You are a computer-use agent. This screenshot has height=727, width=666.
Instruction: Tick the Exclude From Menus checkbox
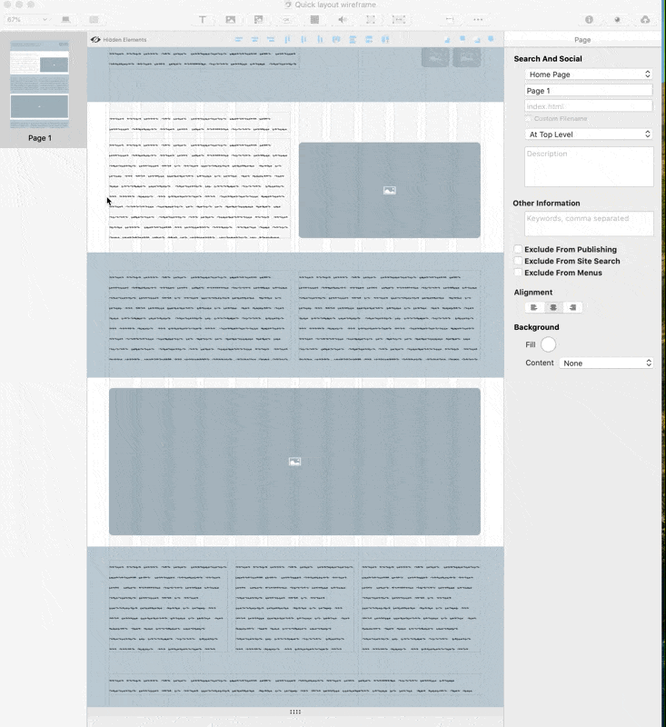point(518,273)
